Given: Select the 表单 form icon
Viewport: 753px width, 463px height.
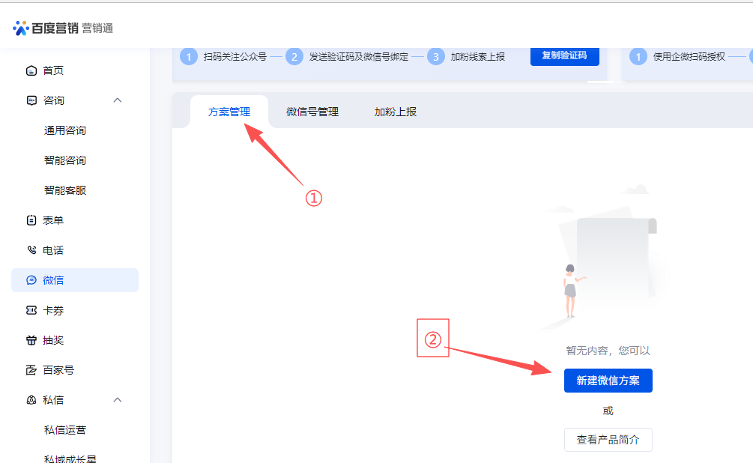Looking at the screenshot, I should coord(31,220).
